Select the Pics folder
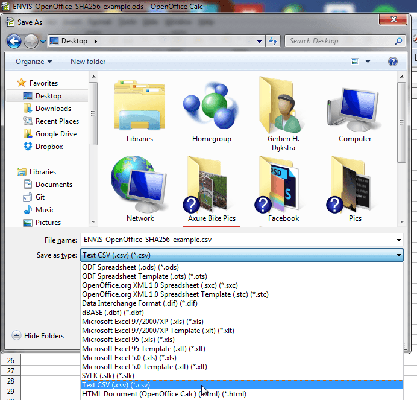Image resolution: width=417 pixels, height=400 pixels. (x=355, y=189)
